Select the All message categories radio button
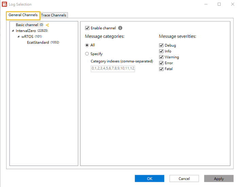238x187 pixels. pyautogui.click(x=87, y=45)
